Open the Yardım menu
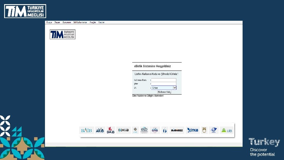Viewport: 284px width, 160px height. click(101, 22)
